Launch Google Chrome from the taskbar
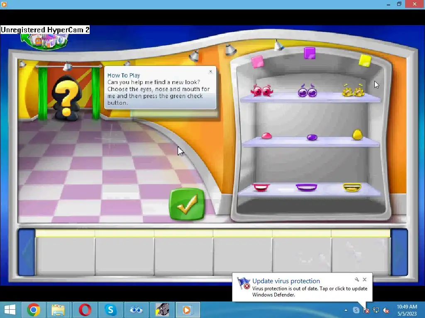Viewport: 425px width, 318px height. (x=34, y=310)
